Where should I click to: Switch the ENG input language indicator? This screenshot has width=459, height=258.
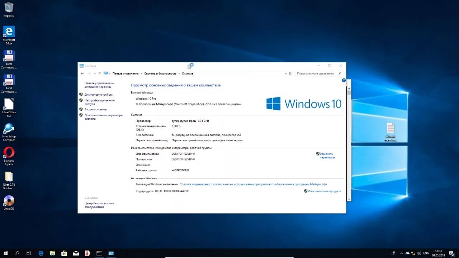pyautogui.click(x=426, y=253)
